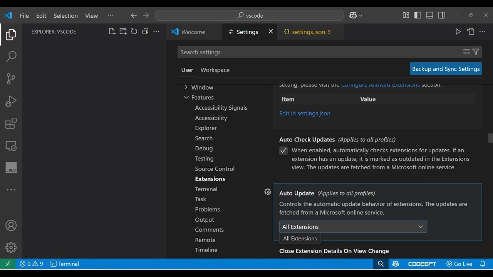Open the Source Control view icon
Screen dimensions: 493x277
click(x=11, y=79)
